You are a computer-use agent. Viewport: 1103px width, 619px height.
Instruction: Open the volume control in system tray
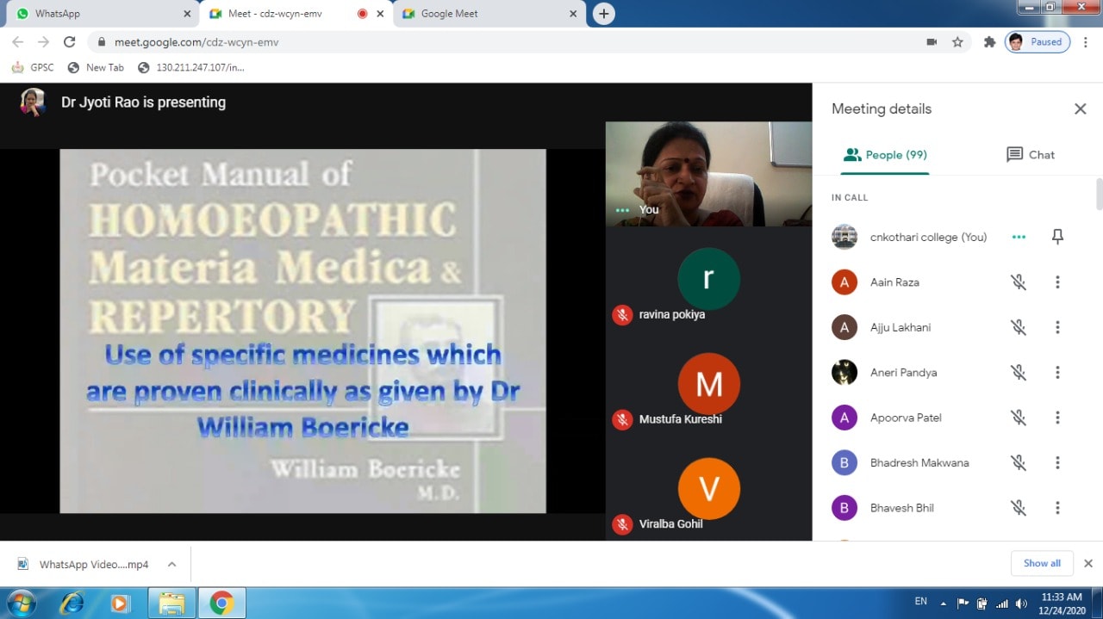1021,604
